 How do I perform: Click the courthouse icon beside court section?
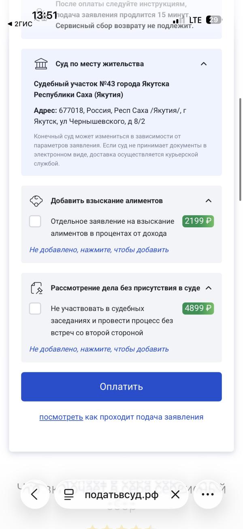pos(40,64)
